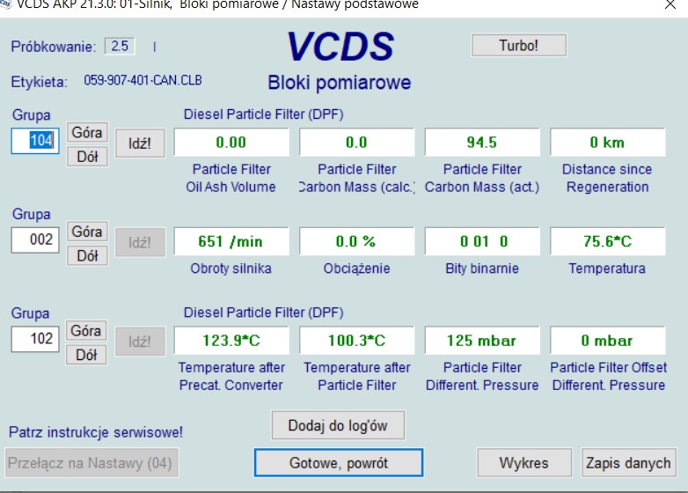Click the 0 01 0 Bity binarnie value
This screenshot has width=688, height=493.
pos(482,241)
